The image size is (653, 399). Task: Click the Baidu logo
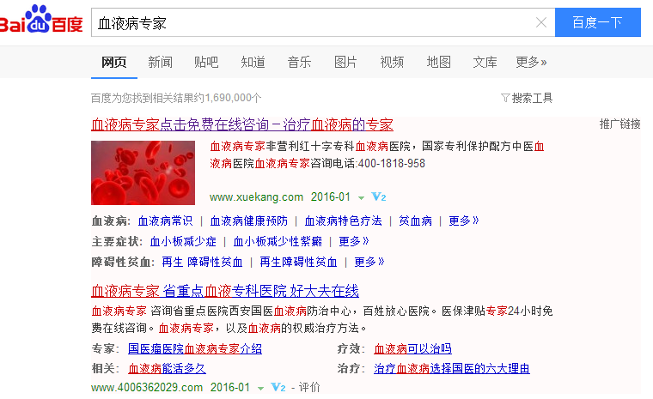41,20
